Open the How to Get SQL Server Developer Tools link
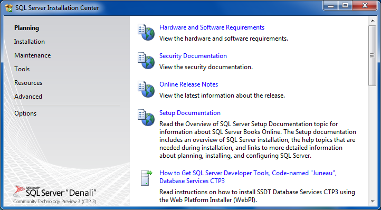Viewport: 381px width, 210px height. (x=248, y=177)
